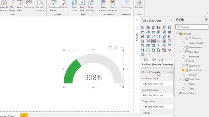209x117 pixels.
Task: Select the Clustered bar chart visual
Action: click(153, 27)
